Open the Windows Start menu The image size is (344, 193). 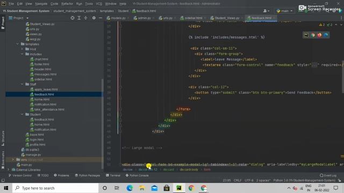[x=6, y=188]
